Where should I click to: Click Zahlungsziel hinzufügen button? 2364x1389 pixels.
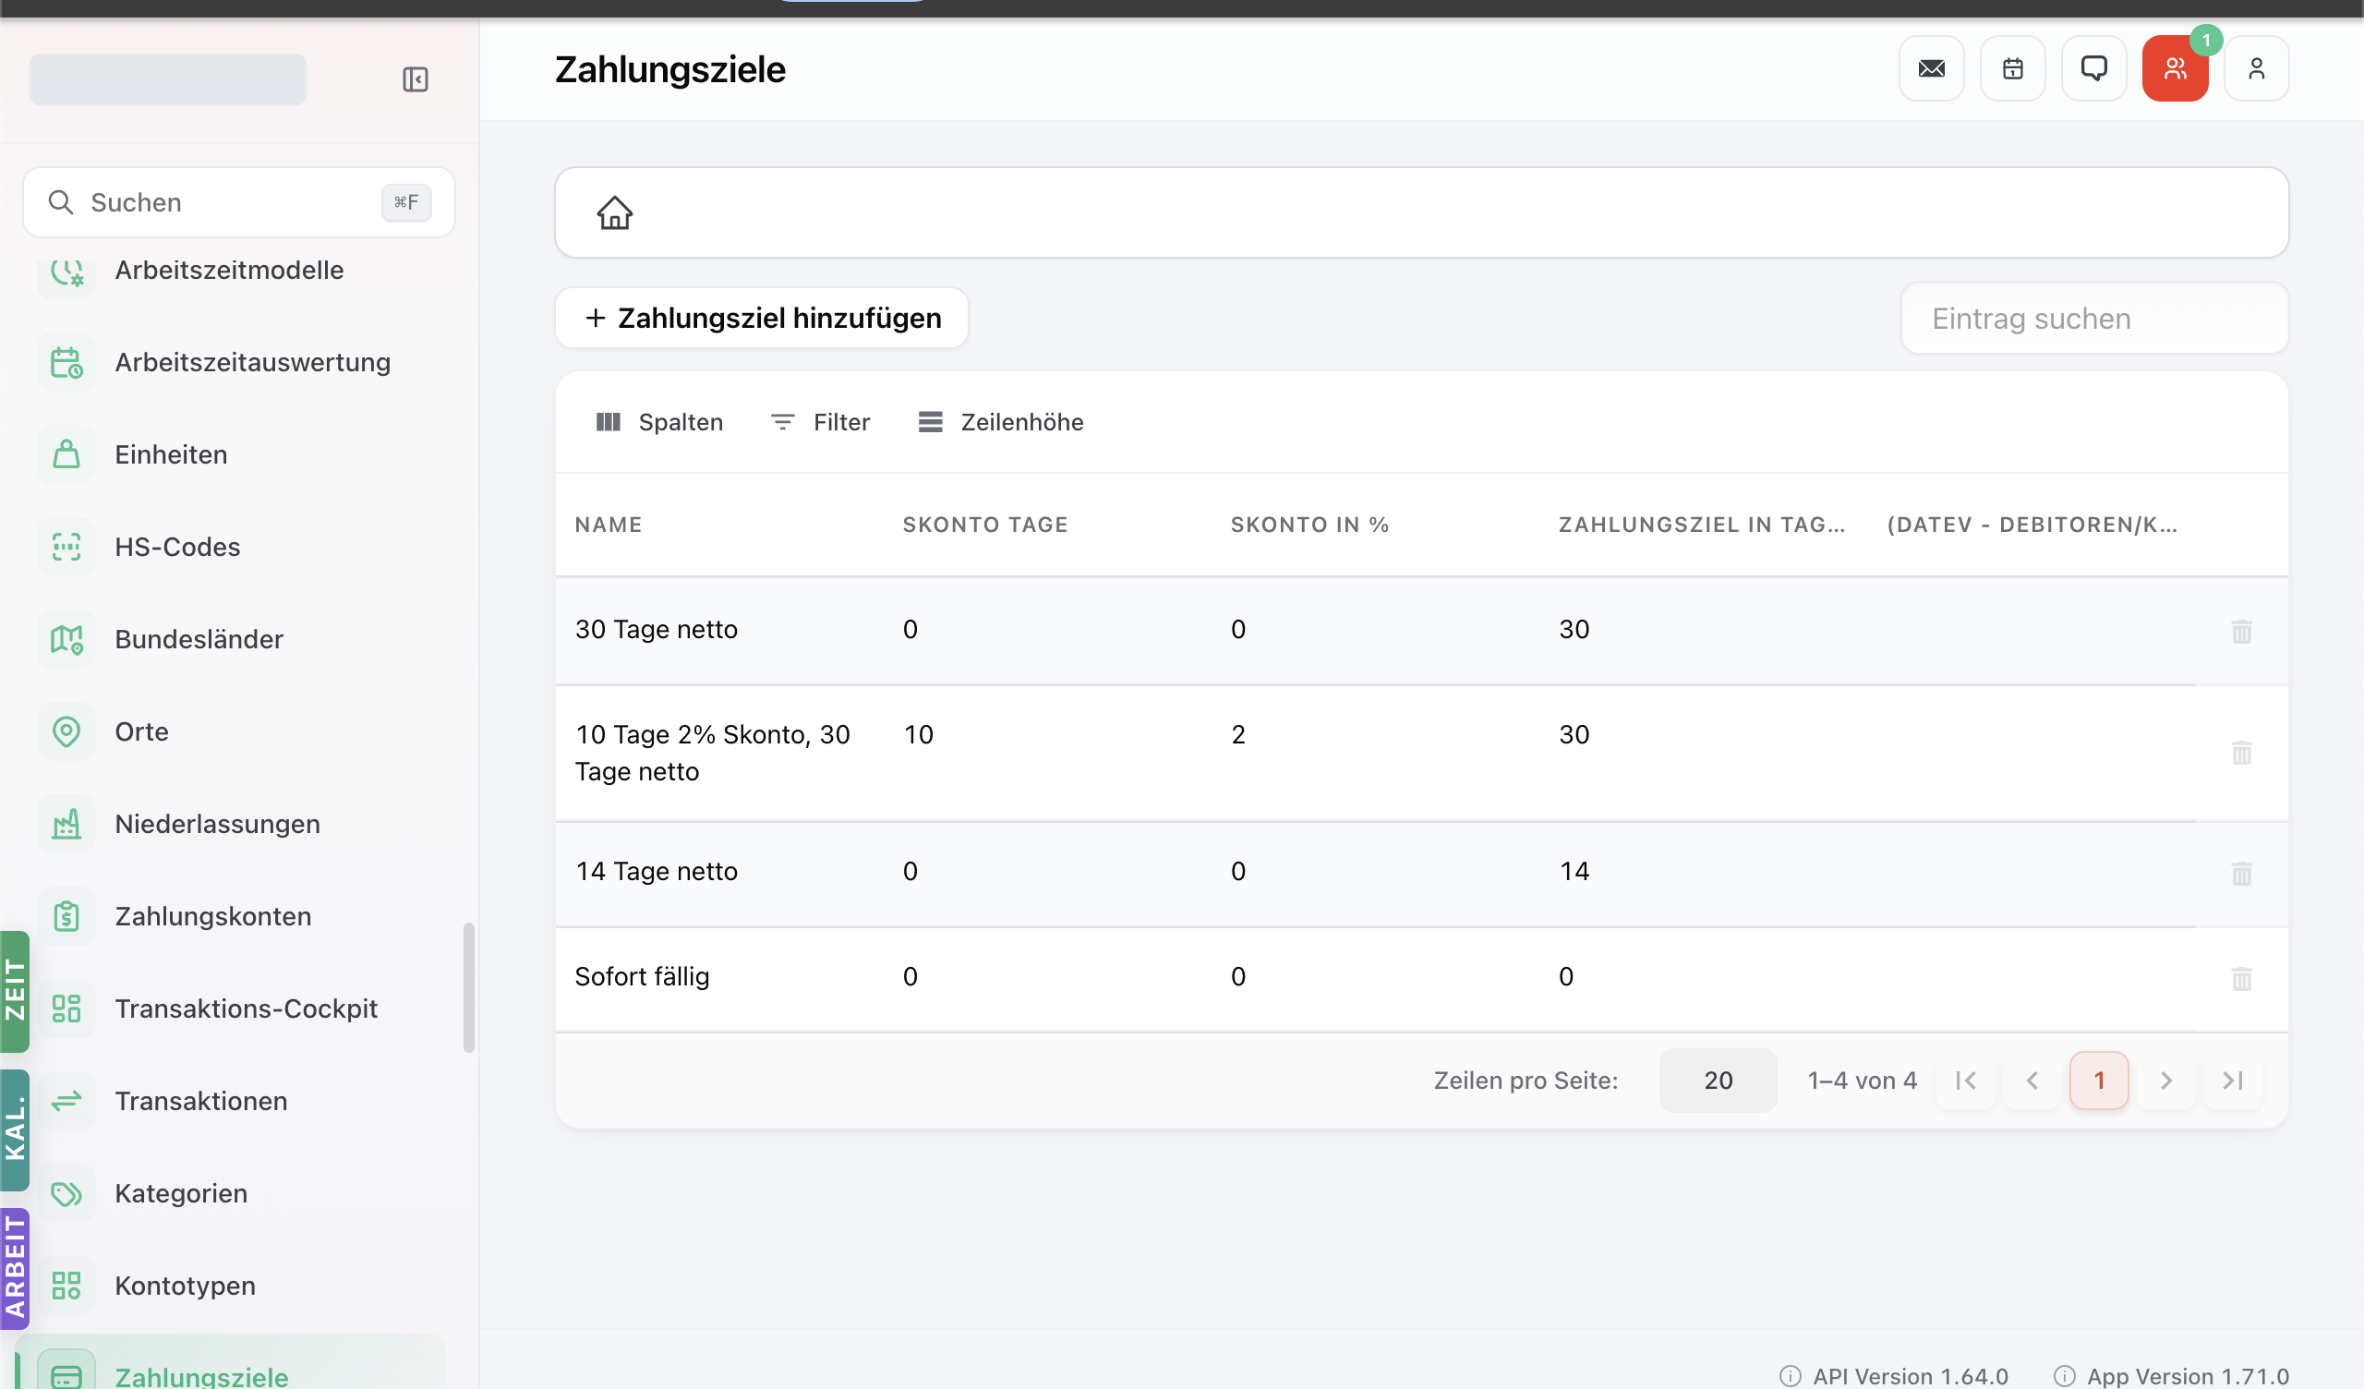pos(762,318)
